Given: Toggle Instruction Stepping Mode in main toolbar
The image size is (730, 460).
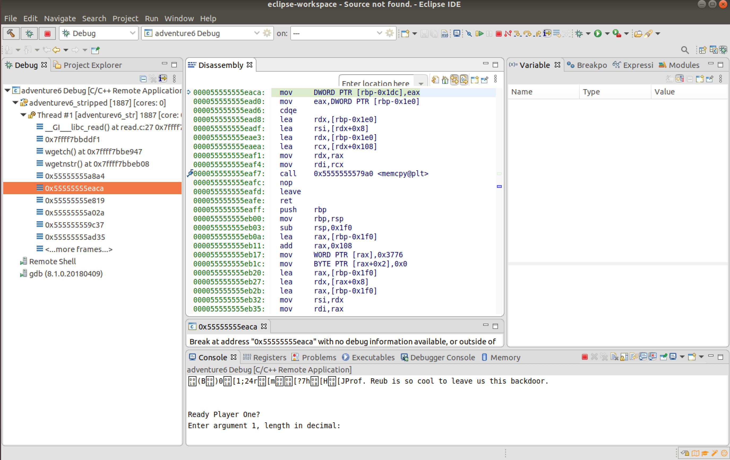Looking at the screenshot, I should point(547,33).
